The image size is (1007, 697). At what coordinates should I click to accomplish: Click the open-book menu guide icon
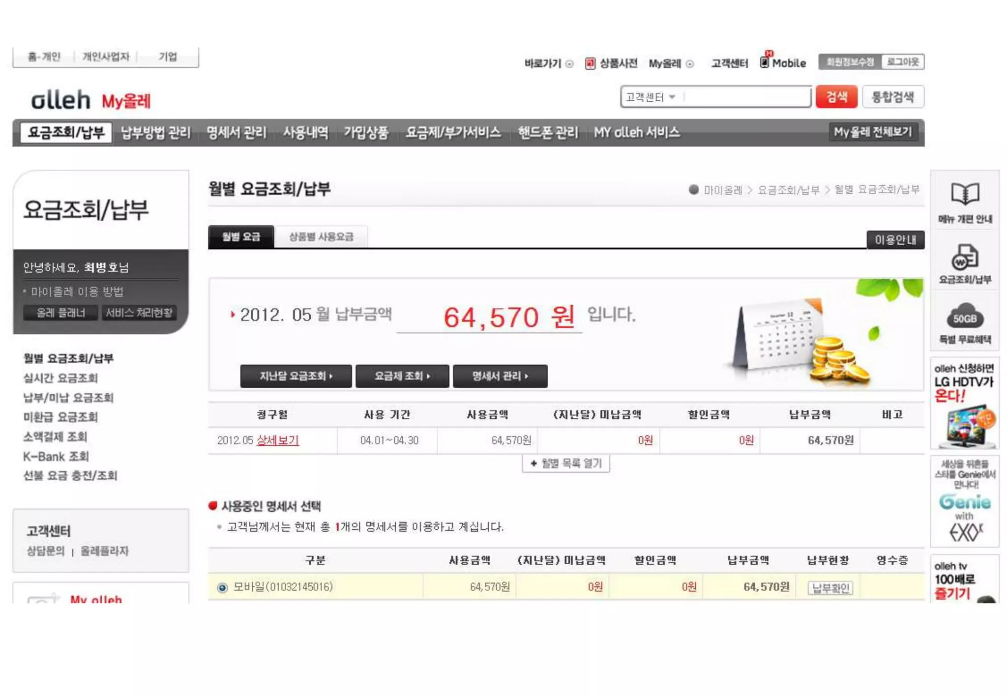click(x=964, y=193)
